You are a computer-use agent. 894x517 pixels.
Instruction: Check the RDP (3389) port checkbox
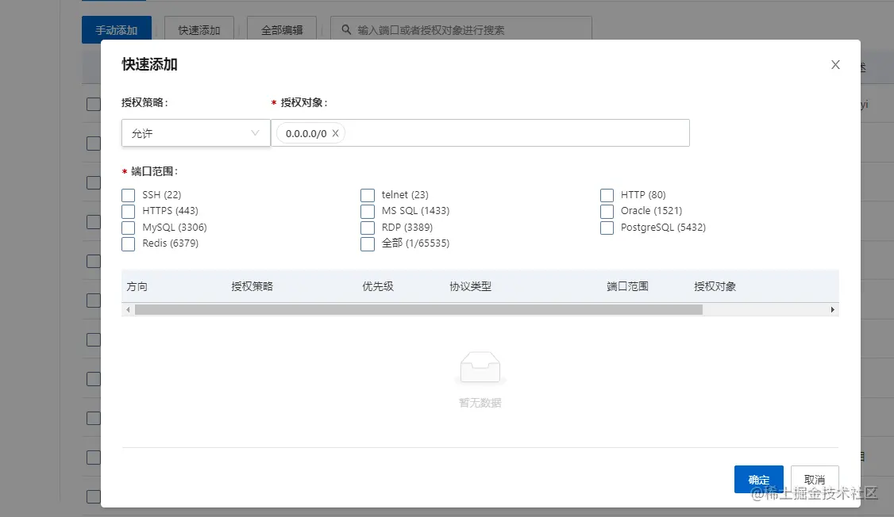368,228
